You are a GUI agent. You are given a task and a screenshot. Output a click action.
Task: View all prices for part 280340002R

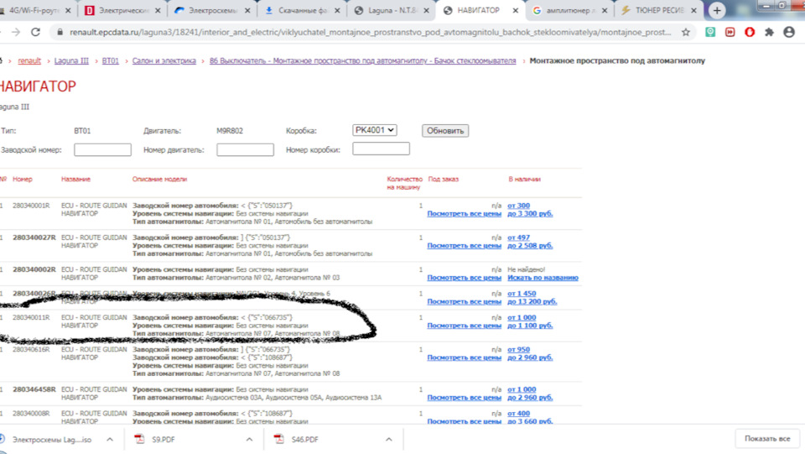464,277
